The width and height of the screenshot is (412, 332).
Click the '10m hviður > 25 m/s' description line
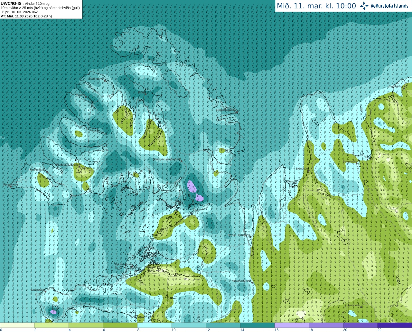(40, 8)
